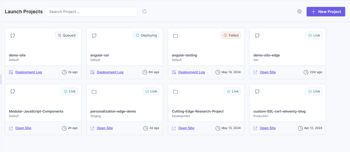
Task: Click the clock icon beside 2s ago
Action: click(x=64, y=72)
